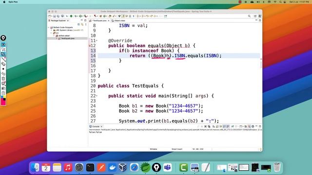Open Spring Tool Suite from the Dock
Image resolution: width=312 pixels, height=175 pixels.
[x=145, y=168]
